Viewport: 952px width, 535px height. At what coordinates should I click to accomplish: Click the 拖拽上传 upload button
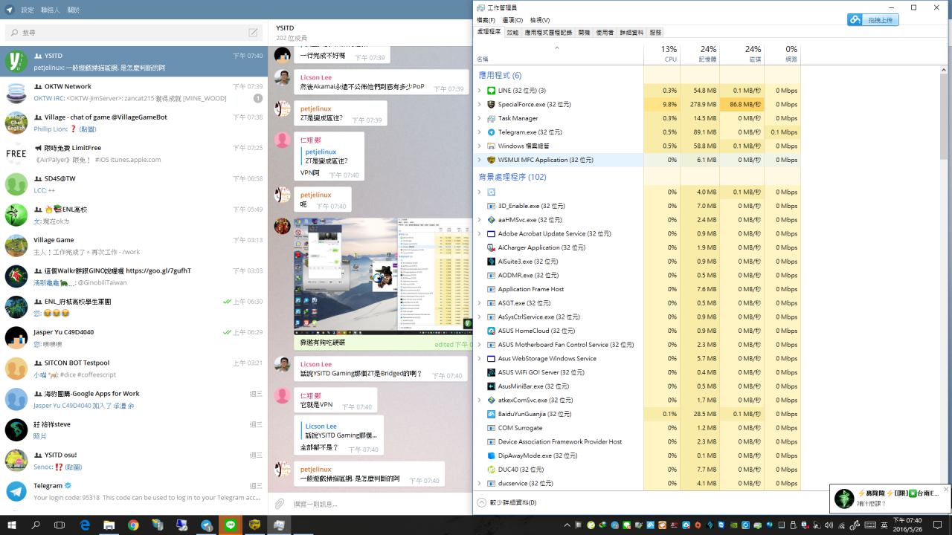873,20
